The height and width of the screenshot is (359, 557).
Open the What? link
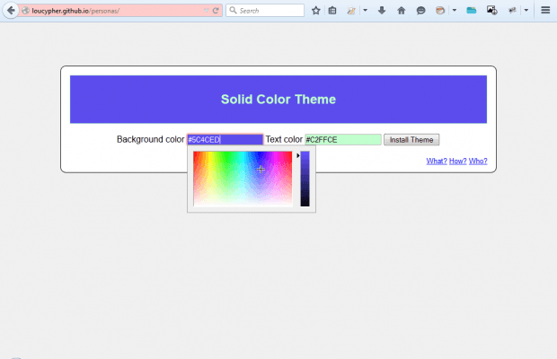coord(437,161)
